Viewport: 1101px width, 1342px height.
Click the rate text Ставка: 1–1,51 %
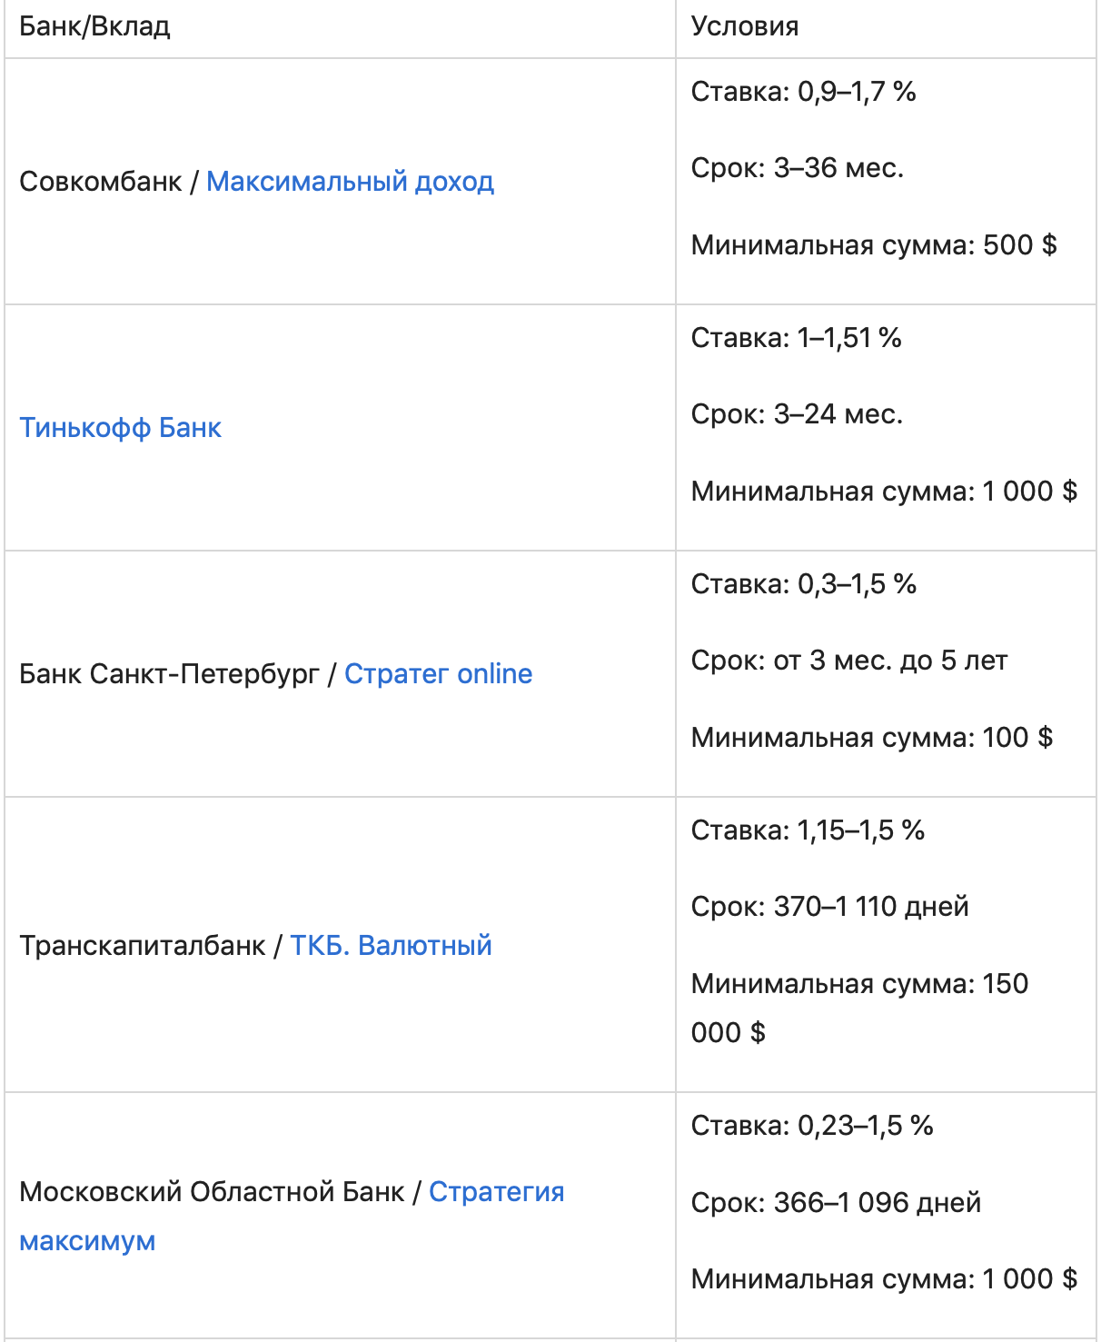(796, 338)
